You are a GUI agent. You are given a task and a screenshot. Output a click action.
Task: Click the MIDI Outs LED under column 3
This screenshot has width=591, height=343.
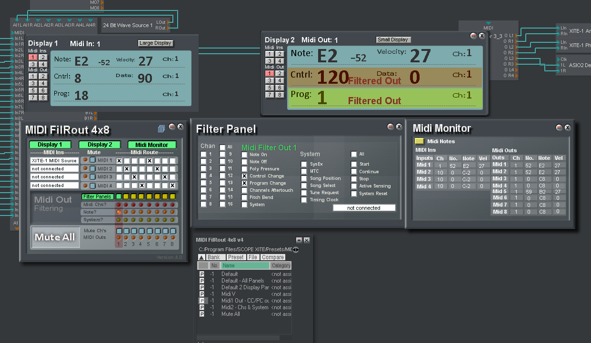point(133,236)
